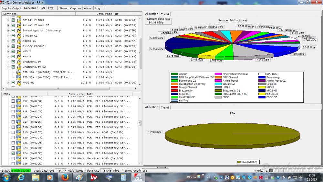Expand the NPO2 HD tree node
This screenshot has height=182, width=323.
coord(8,83)
